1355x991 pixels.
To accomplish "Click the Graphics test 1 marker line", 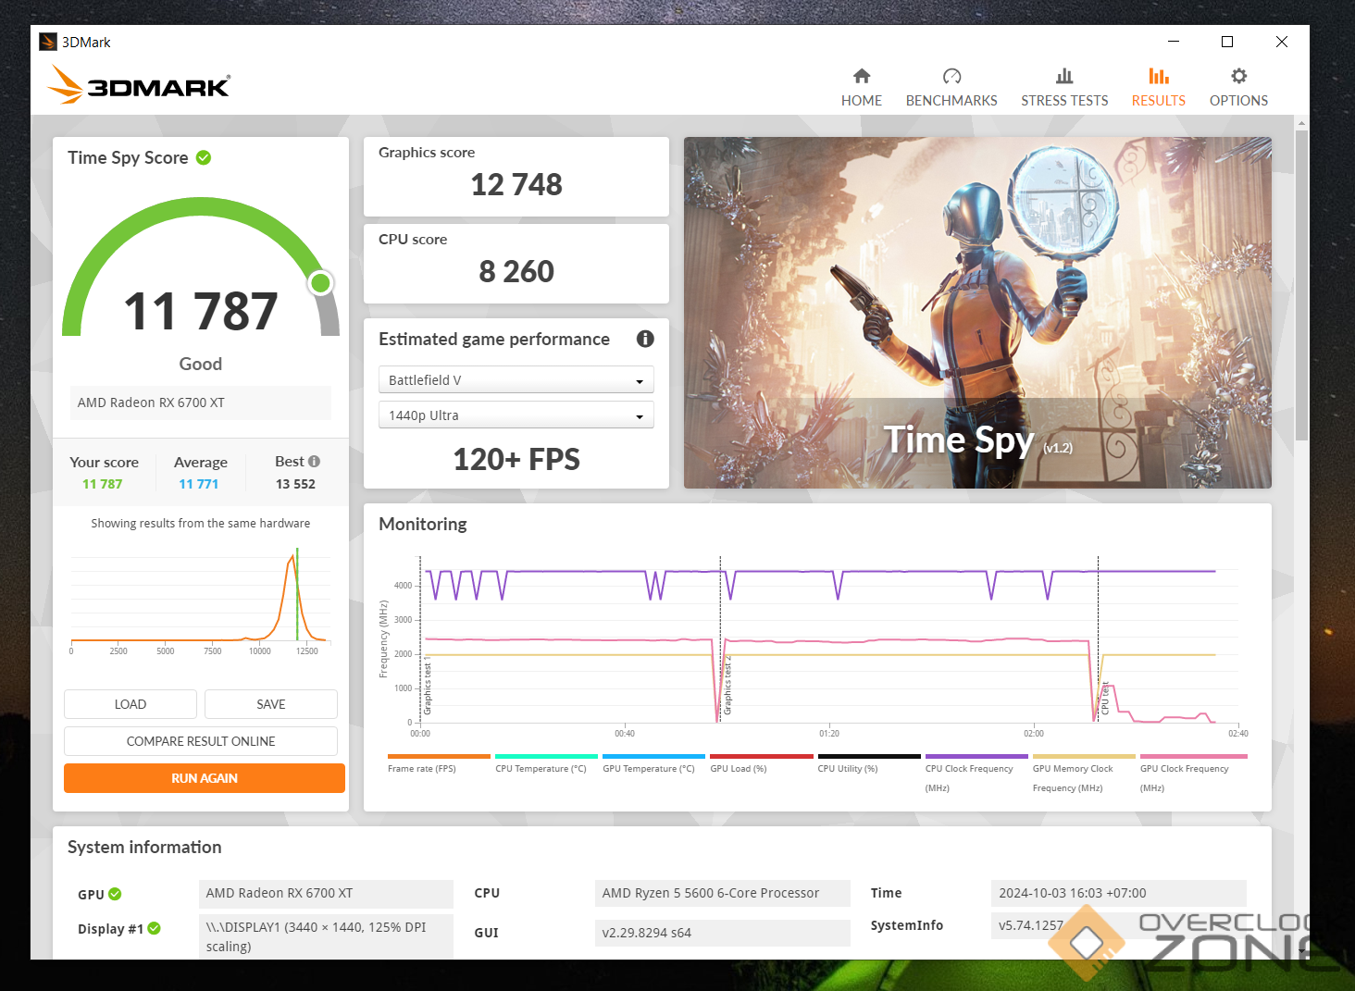I will click(x=420, y=638).
